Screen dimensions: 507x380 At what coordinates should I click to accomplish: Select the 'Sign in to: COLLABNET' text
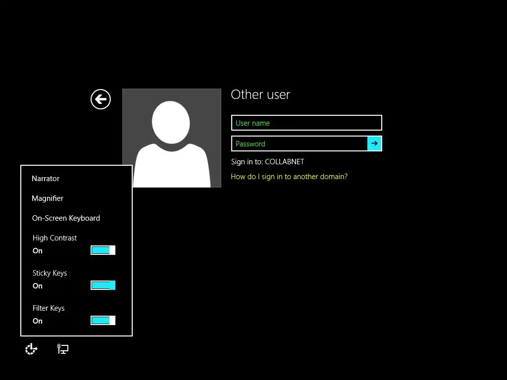267,162
